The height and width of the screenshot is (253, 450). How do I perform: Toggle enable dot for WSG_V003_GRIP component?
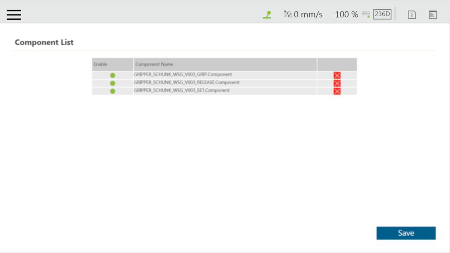113,76
